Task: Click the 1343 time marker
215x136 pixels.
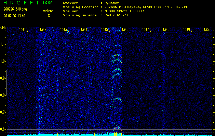Action: pos(64,29)
